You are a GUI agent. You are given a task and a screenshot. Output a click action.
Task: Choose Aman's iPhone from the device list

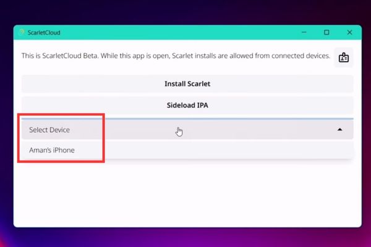[52, 150]
